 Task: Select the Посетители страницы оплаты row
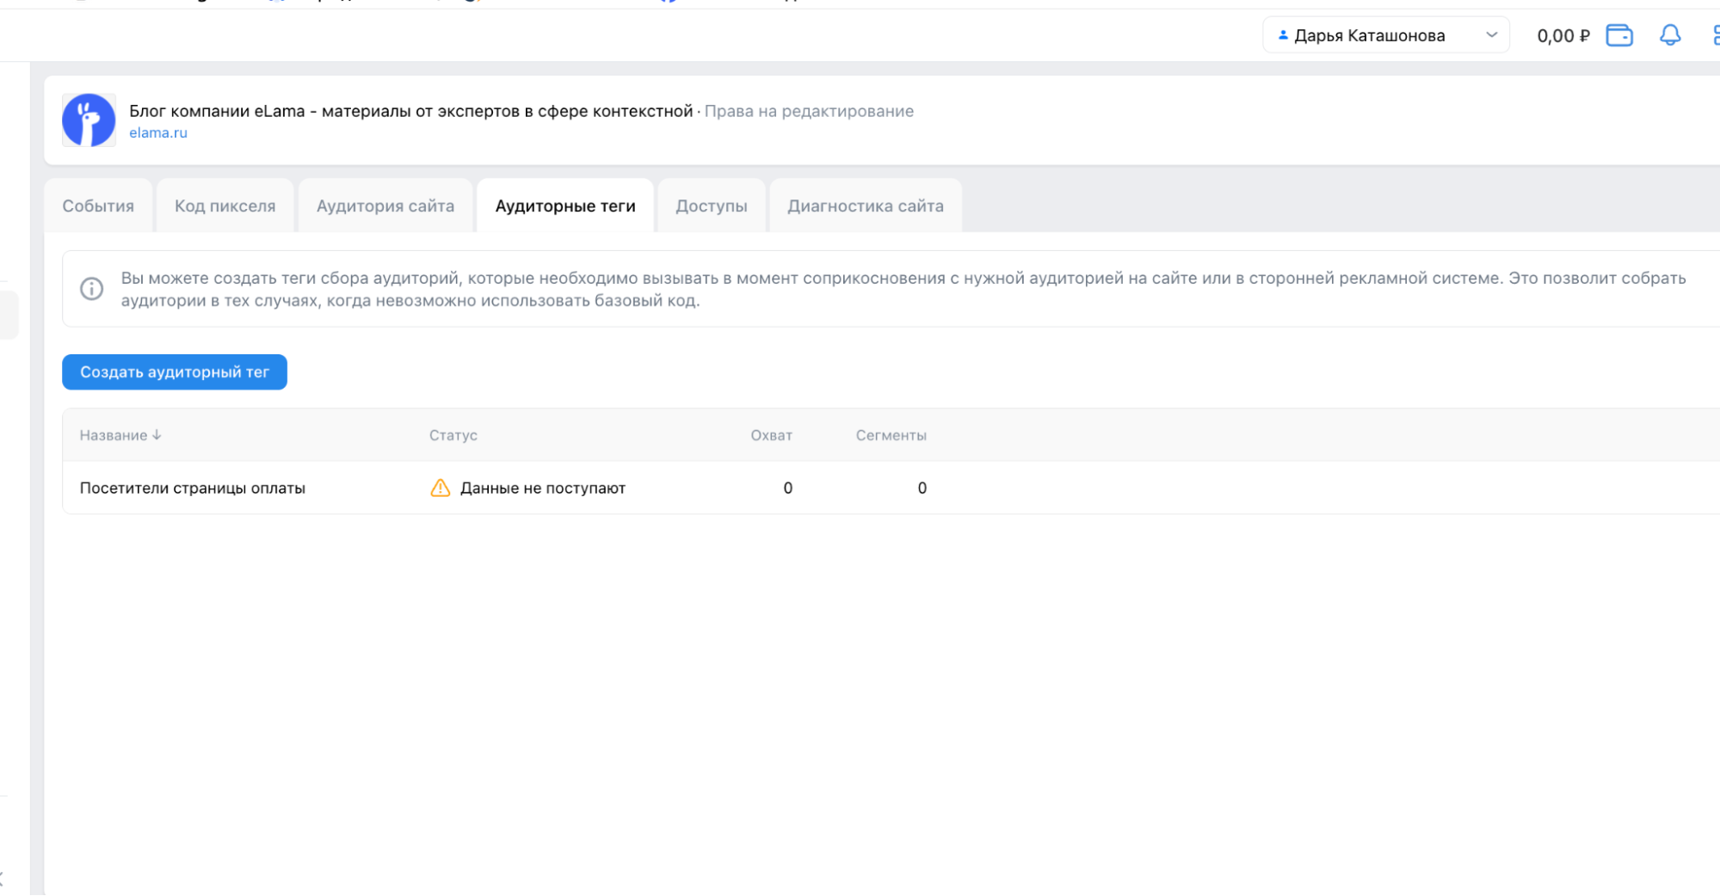pos(192,488)
